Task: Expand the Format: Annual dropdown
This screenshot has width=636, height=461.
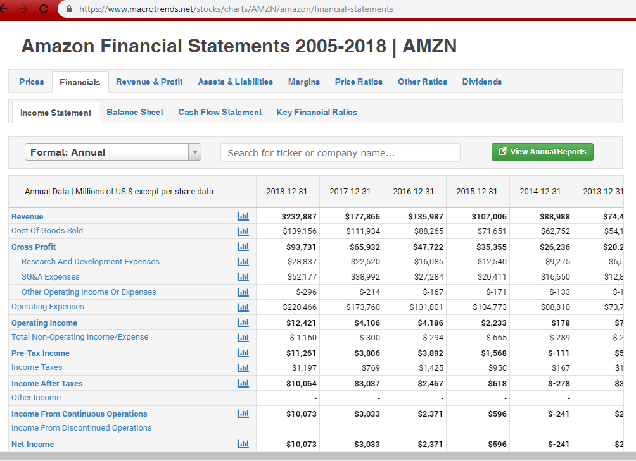Action: coord(113,152)
